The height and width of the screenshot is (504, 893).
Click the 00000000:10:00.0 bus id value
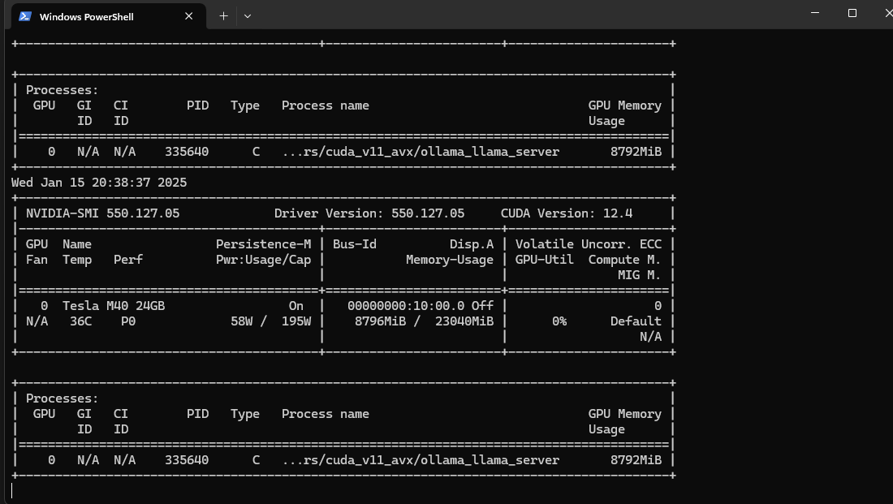[x=406, y=306]
